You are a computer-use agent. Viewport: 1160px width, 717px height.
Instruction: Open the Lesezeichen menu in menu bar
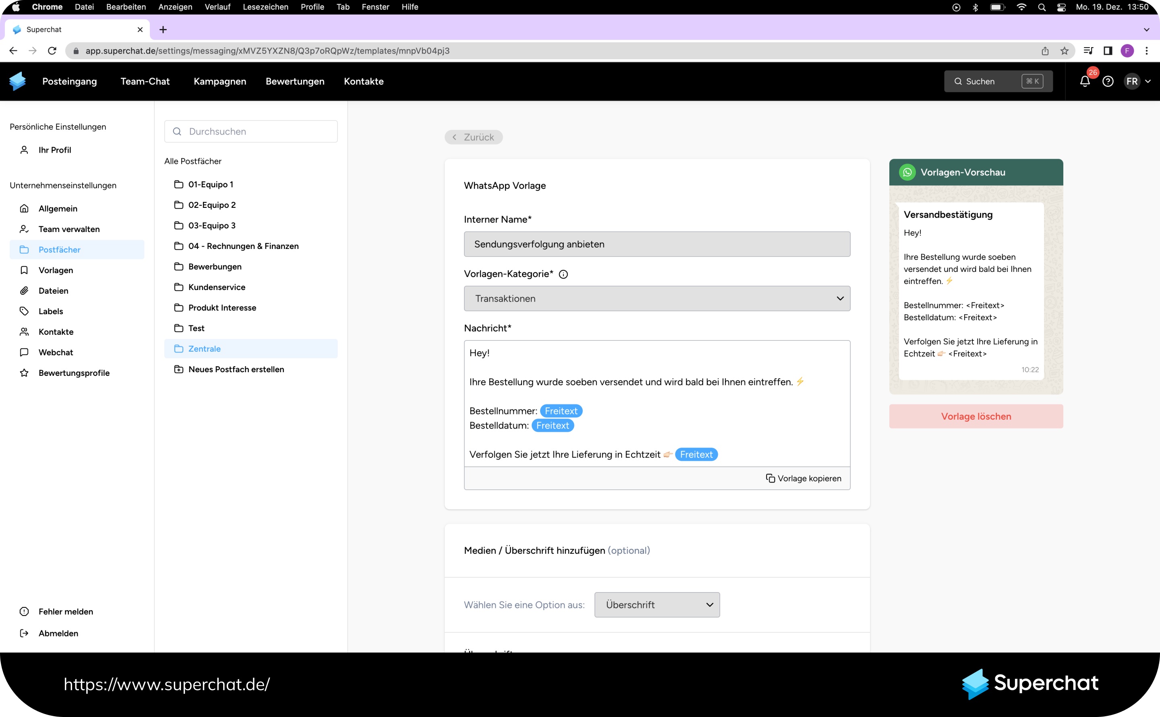tap(265, 6)
